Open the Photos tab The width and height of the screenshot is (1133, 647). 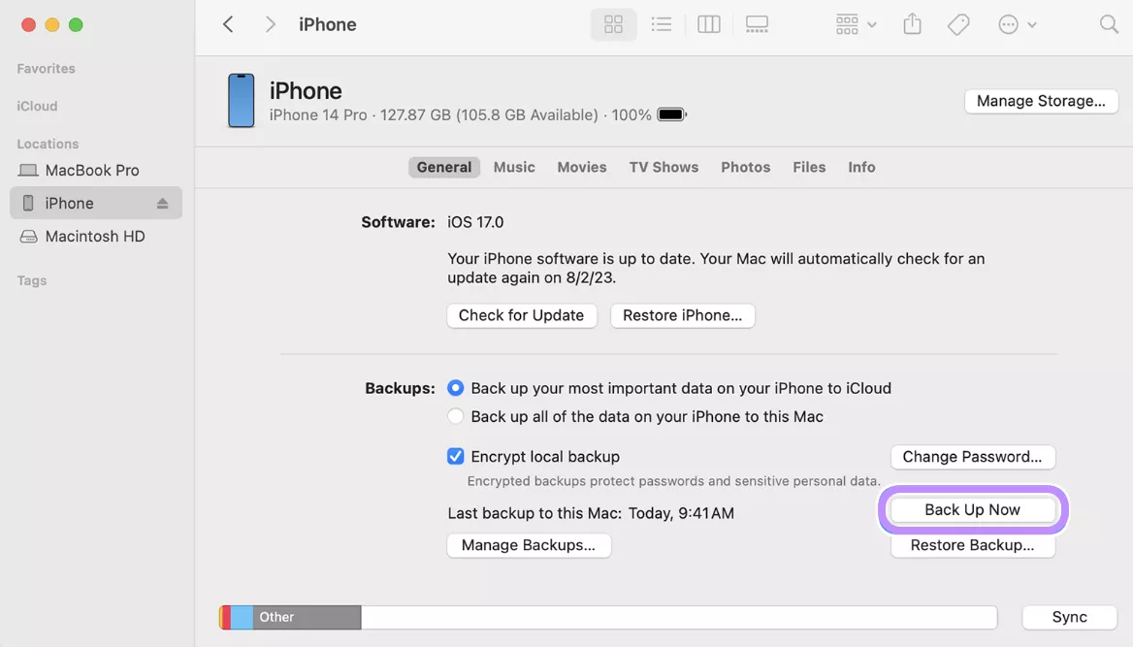pyautogui.click(x=745, y=167)
